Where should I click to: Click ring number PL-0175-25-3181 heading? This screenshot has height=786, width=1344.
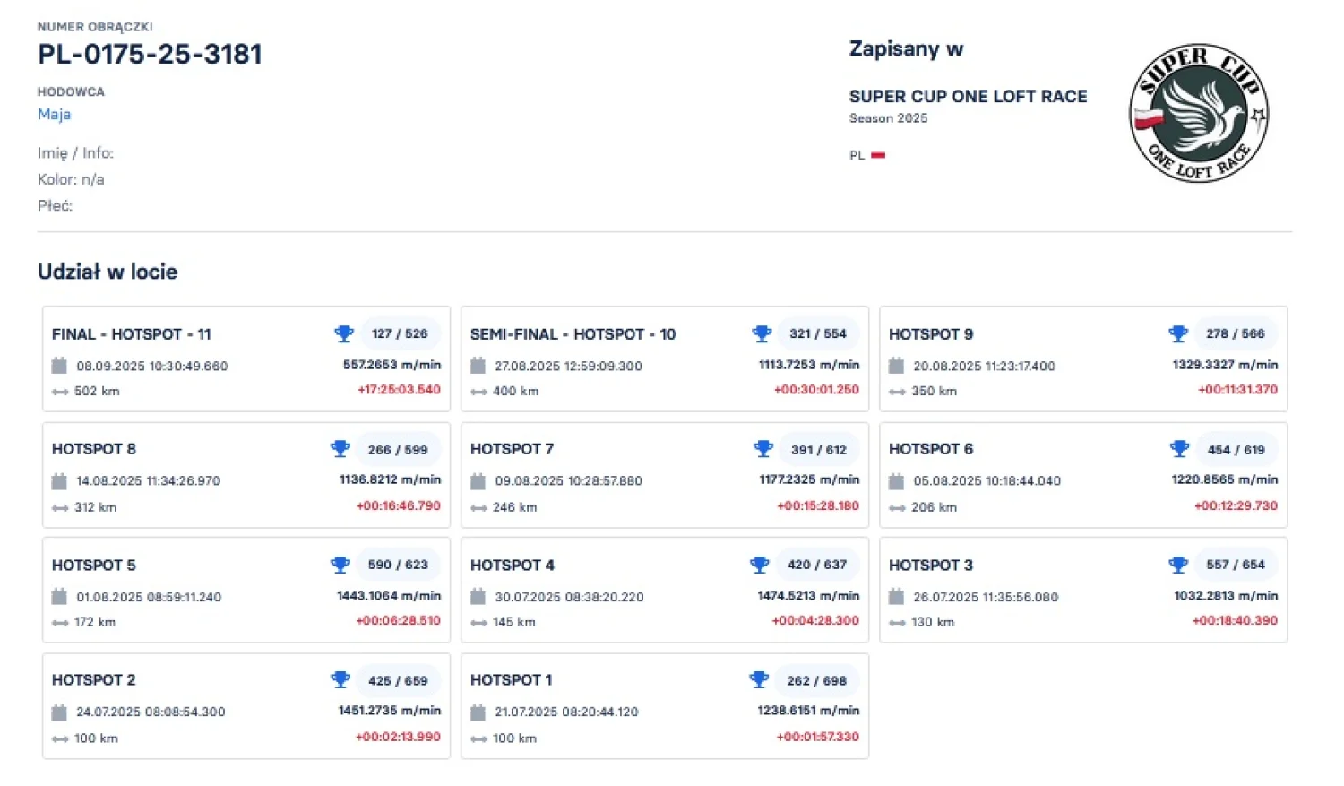(x=150, y=55)
